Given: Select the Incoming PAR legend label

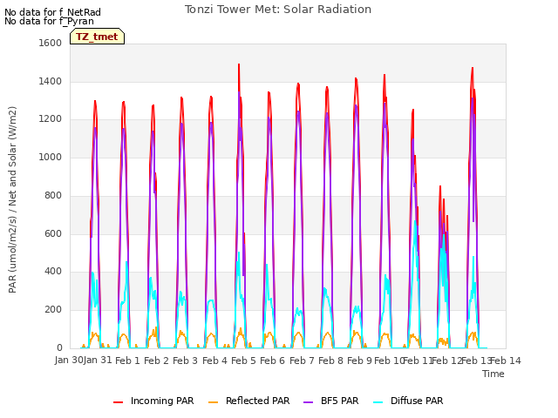Looking at the screenshot, I should 162,401.
